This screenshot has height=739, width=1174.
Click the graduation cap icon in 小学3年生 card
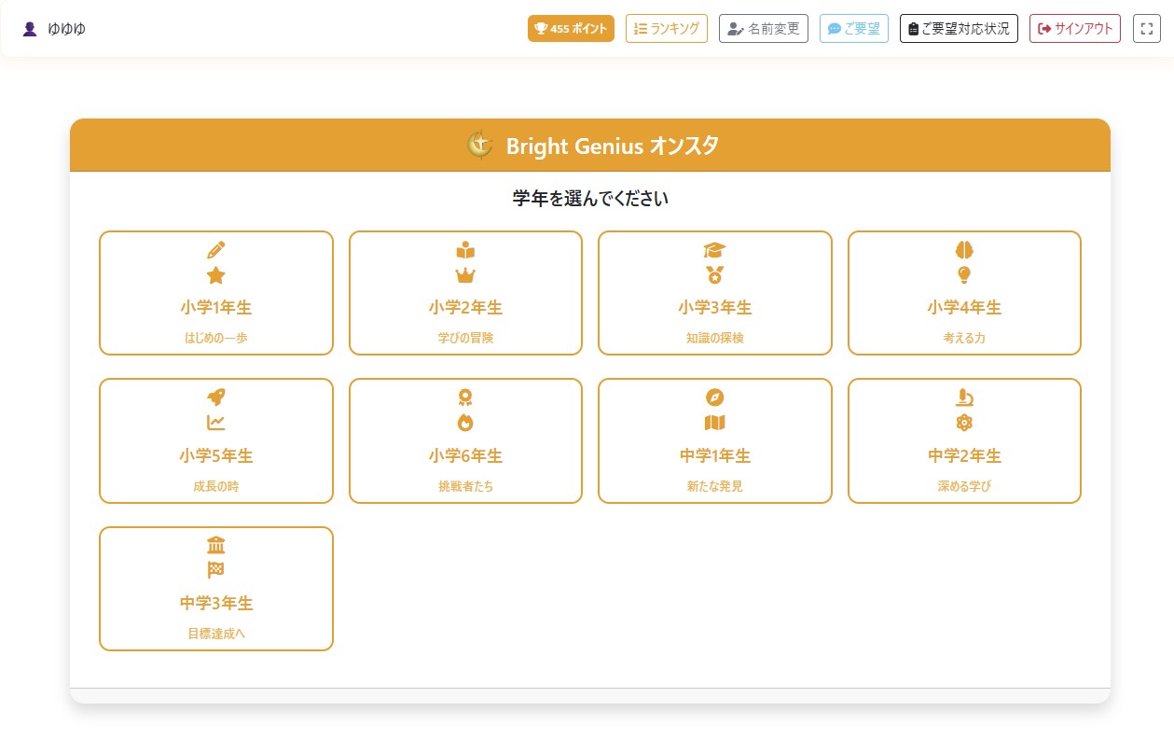click(x=714, y=250)
